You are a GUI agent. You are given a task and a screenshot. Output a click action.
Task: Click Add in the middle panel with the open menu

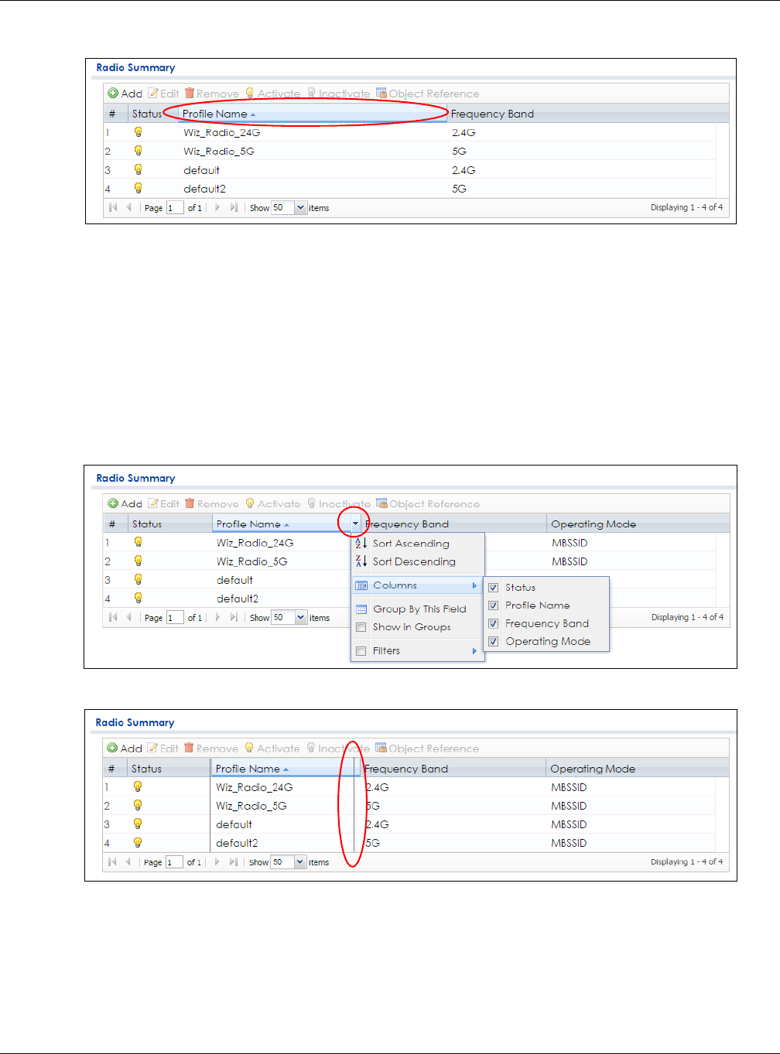click(x=125, y=503)
